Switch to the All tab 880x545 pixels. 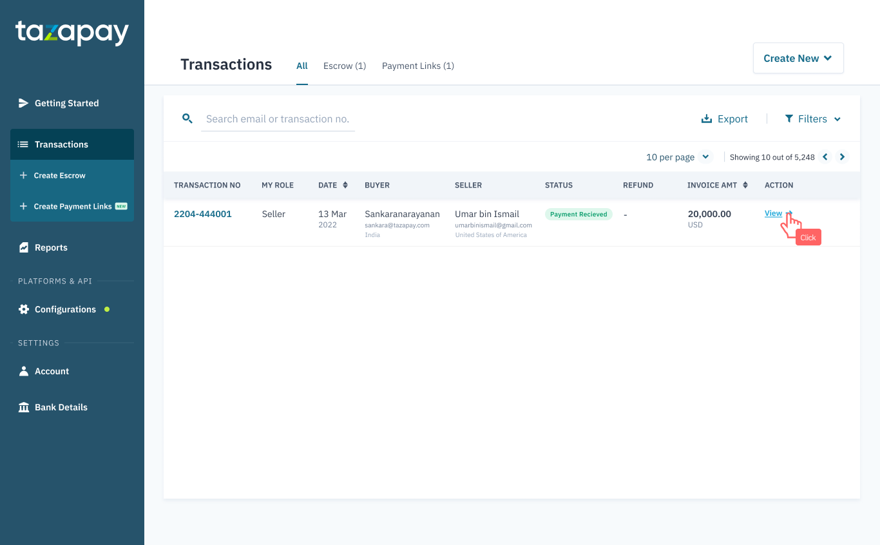(x=302, y=66)
